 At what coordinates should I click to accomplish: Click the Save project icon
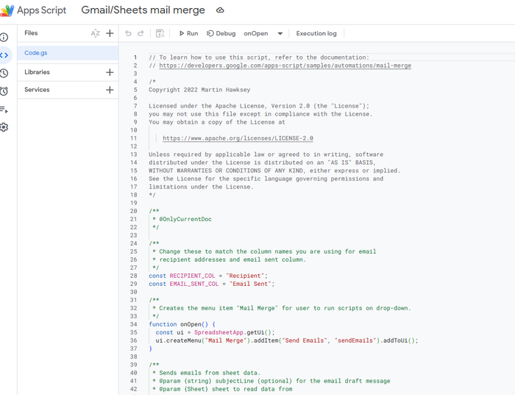(160, 33)
